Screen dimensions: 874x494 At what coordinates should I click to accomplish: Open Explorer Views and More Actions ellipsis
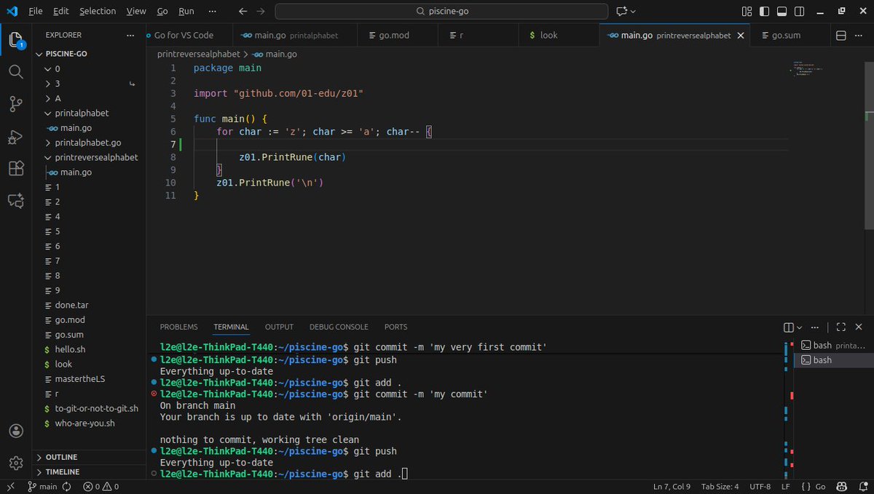[130, 35]
